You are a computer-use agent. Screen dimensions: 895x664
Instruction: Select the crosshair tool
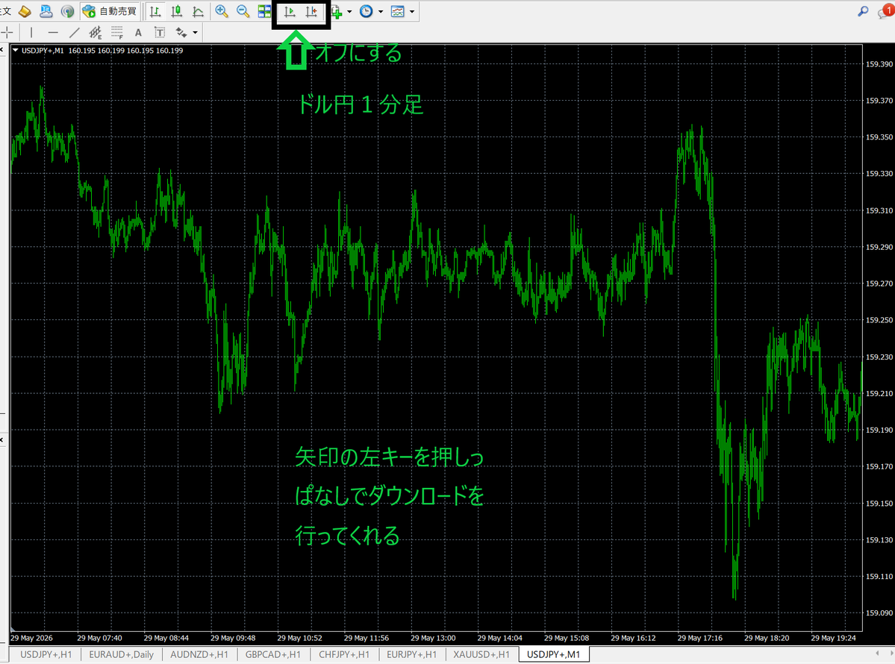(6, 33)
